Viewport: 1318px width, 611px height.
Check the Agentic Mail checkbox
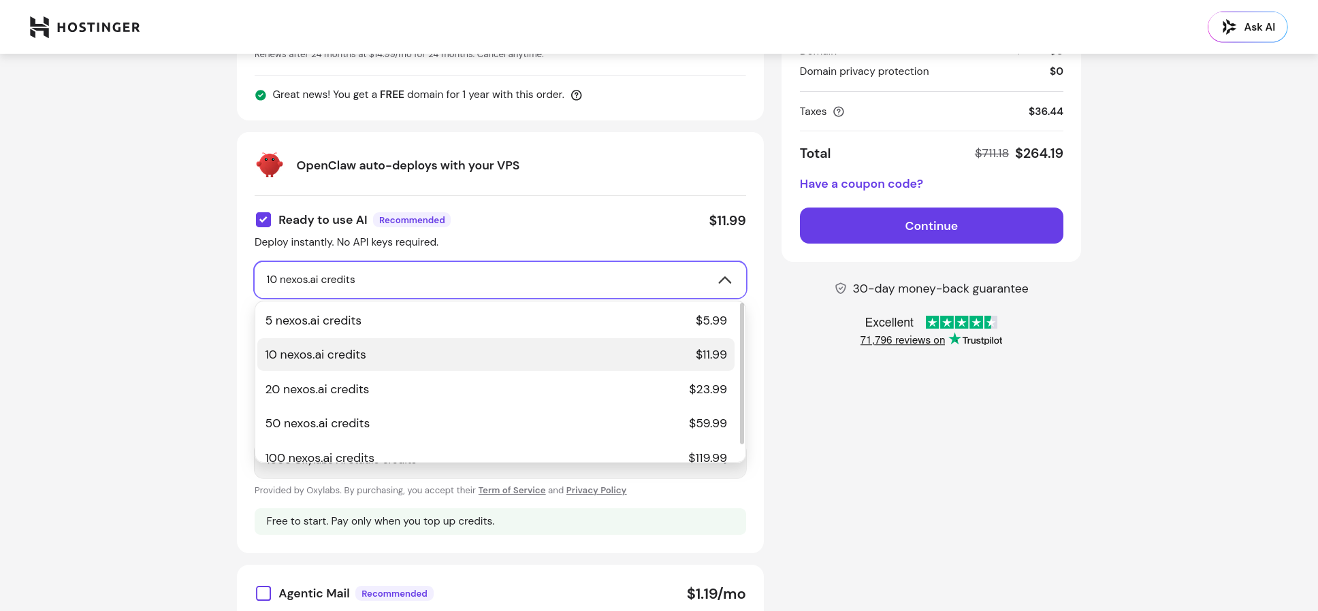tap(263, 593)
